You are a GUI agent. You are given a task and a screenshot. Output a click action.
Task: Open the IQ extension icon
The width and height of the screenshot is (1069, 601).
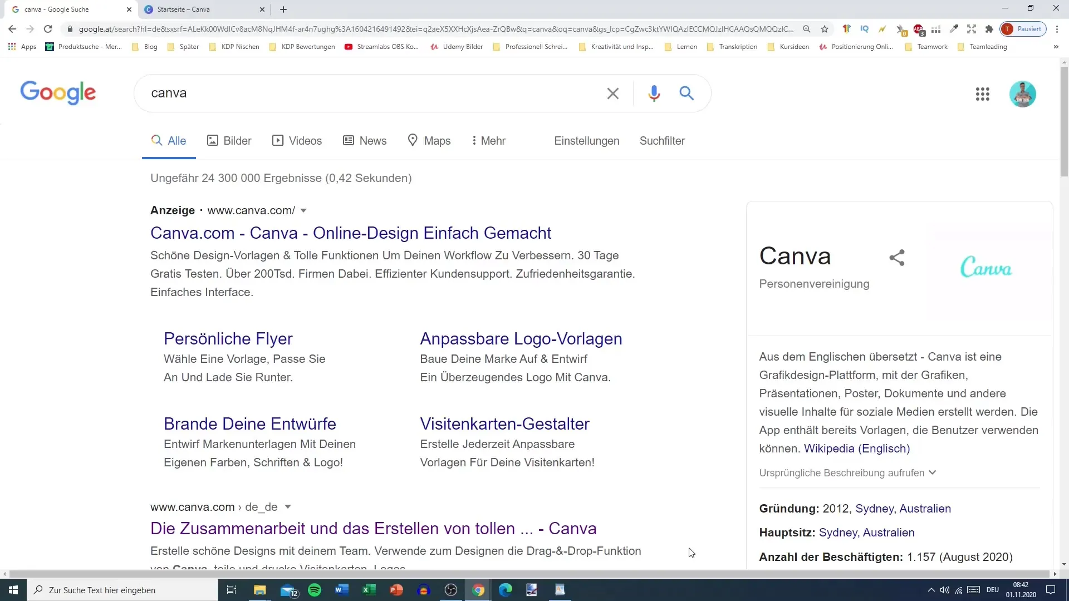[x=864, y=29]
